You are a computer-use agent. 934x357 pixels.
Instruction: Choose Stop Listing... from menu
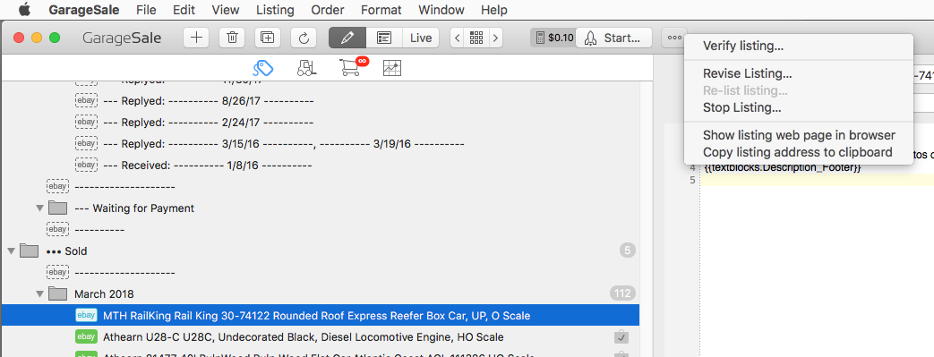pos(798,107)
